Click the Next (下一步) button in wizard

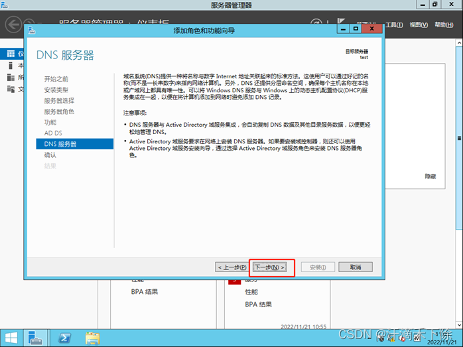(270, 267)
